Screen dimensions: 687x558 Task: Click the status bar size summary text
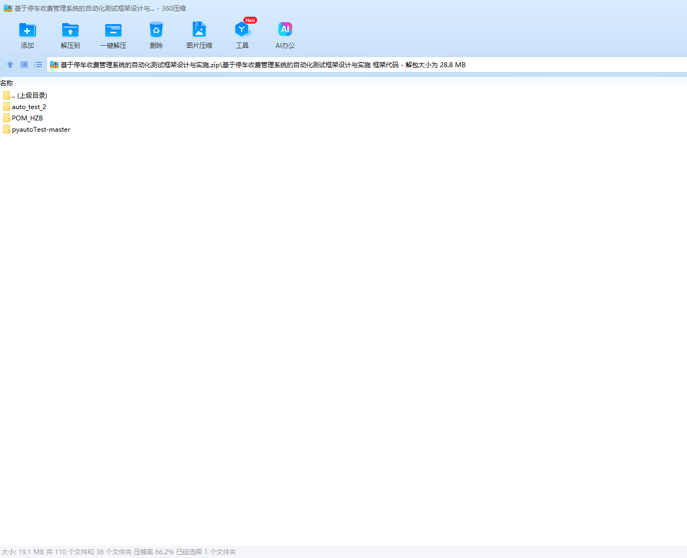(119, 552)
